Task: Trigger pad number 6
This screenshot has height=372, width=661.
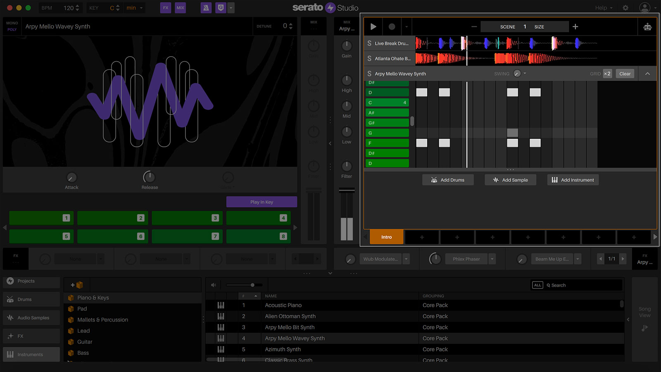Action: click(x=112, y=236)
